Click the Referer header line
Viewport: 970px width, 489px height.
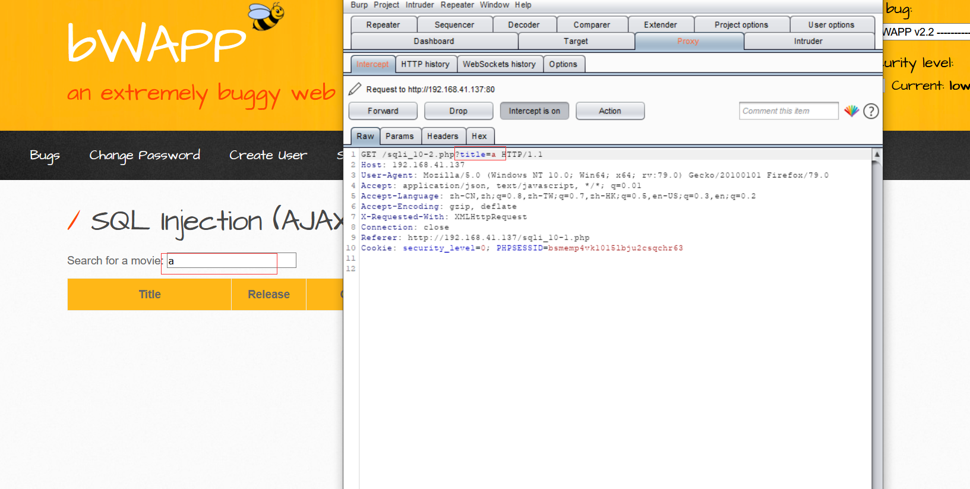point(475,238)
